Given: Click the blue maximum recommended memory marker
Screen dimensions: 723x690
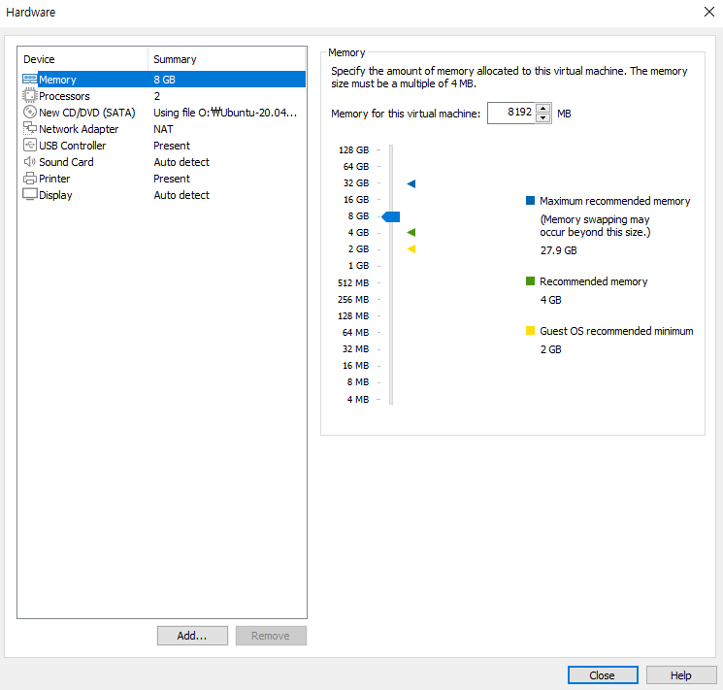Looking at the screenshot, I should pyautogui.click(x=411, y=183).
